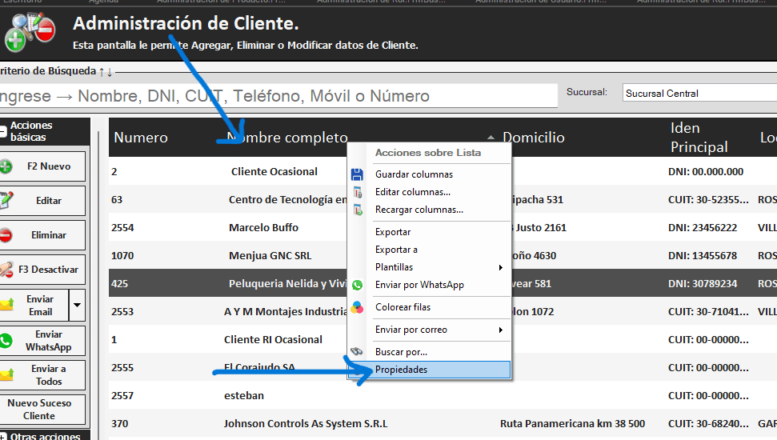Click the notepad icon on Editar
Screen dimensions: 777x440
point(6,201)
